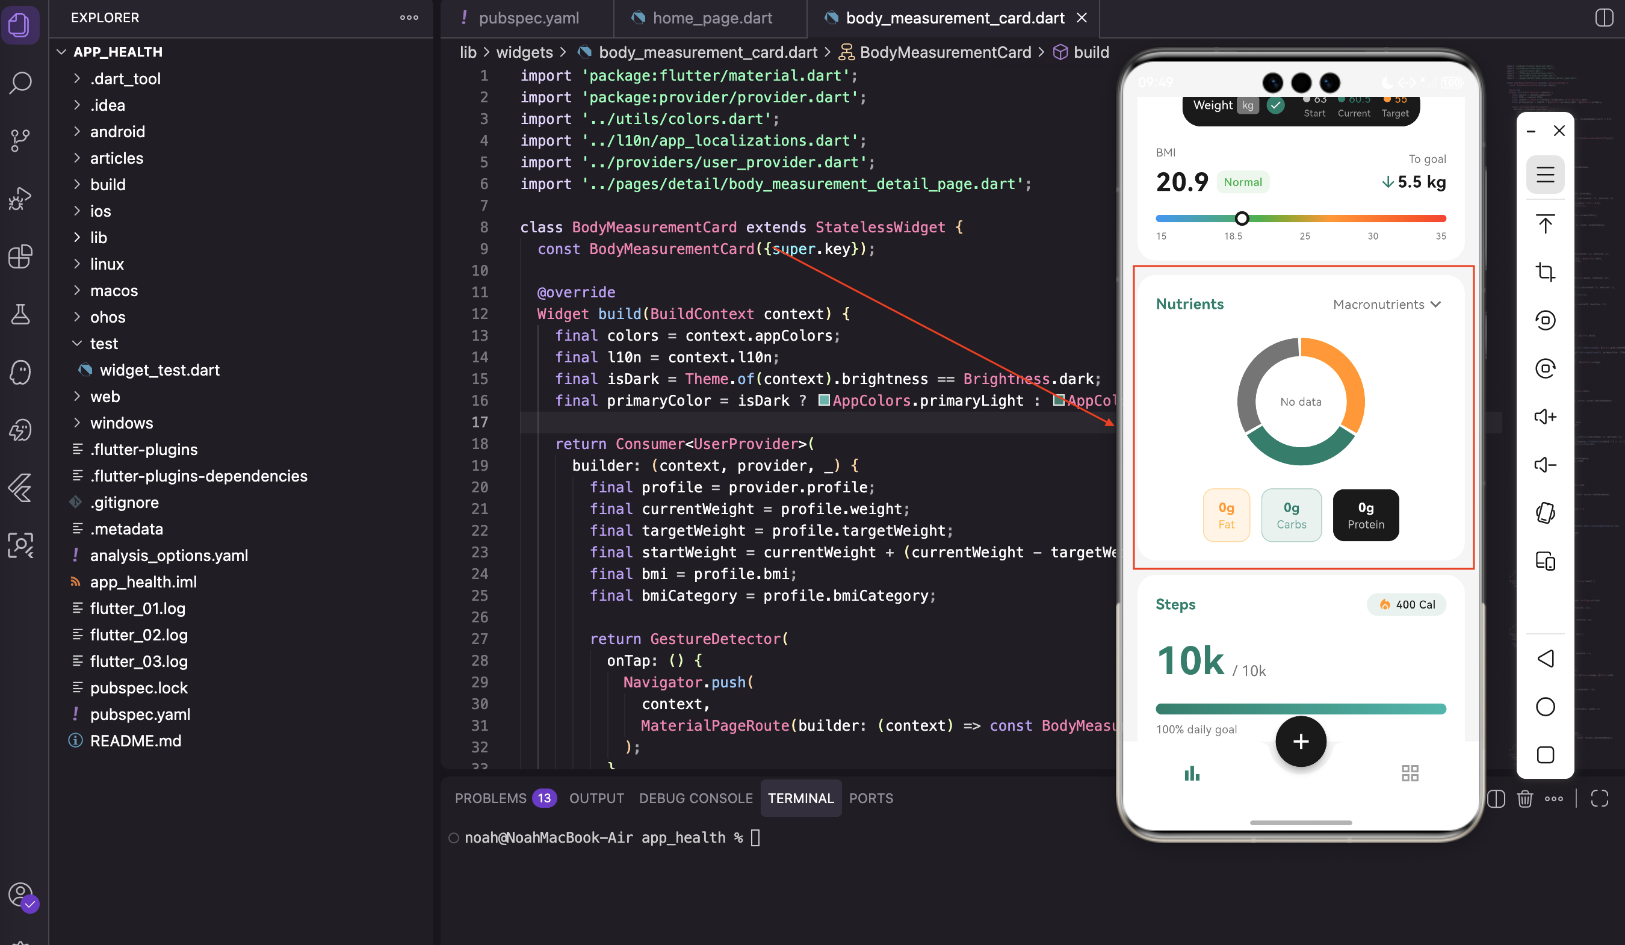The height and width of the screenshot is (945, 1625).
Task: Open the Macronutrients dropdown
Action: click(1387, 305)
